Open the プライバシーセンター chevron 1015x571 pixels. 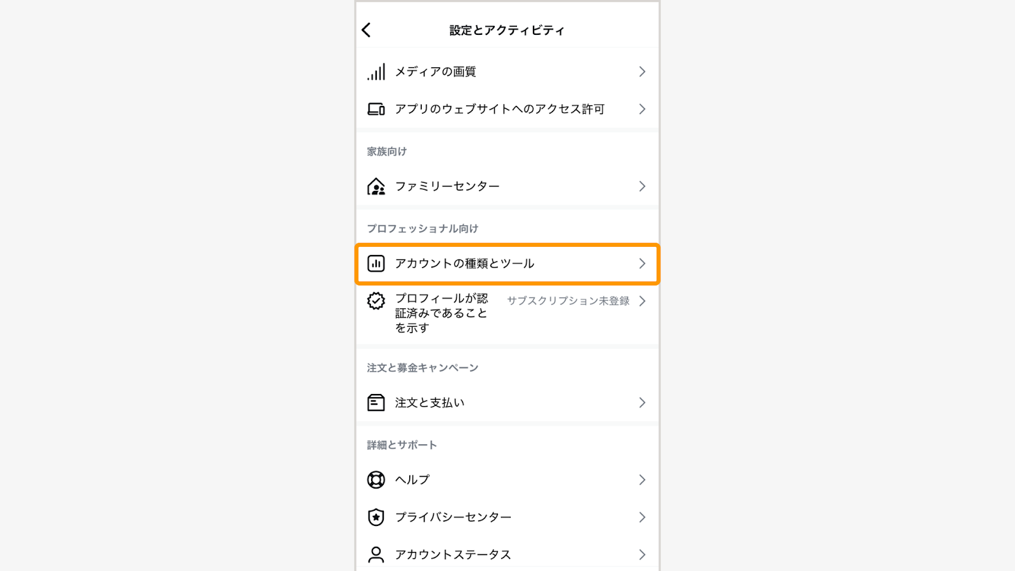[x=642, y=517]
